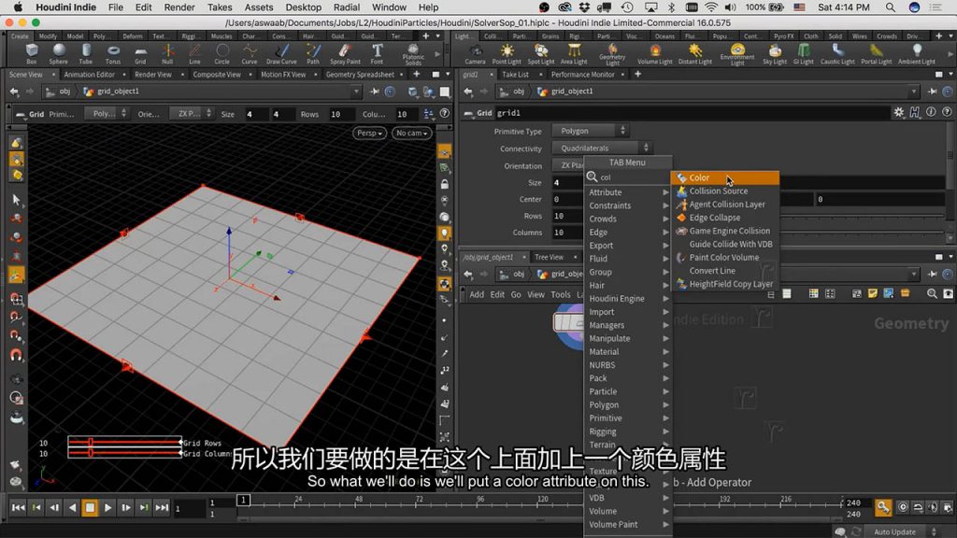
Task: Create a Sky Light
Action: point(775,53)
